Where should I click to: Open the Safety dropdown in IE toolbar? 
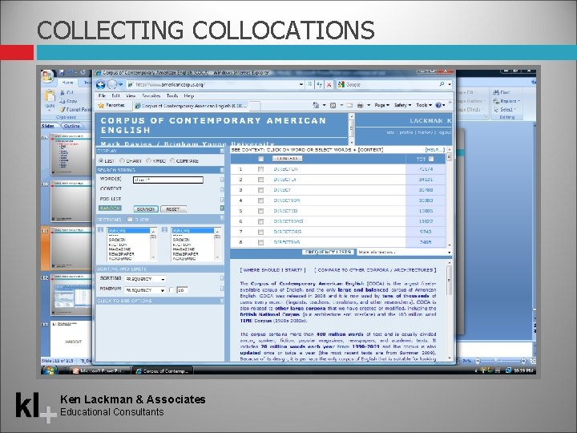[x=402, y=105]
